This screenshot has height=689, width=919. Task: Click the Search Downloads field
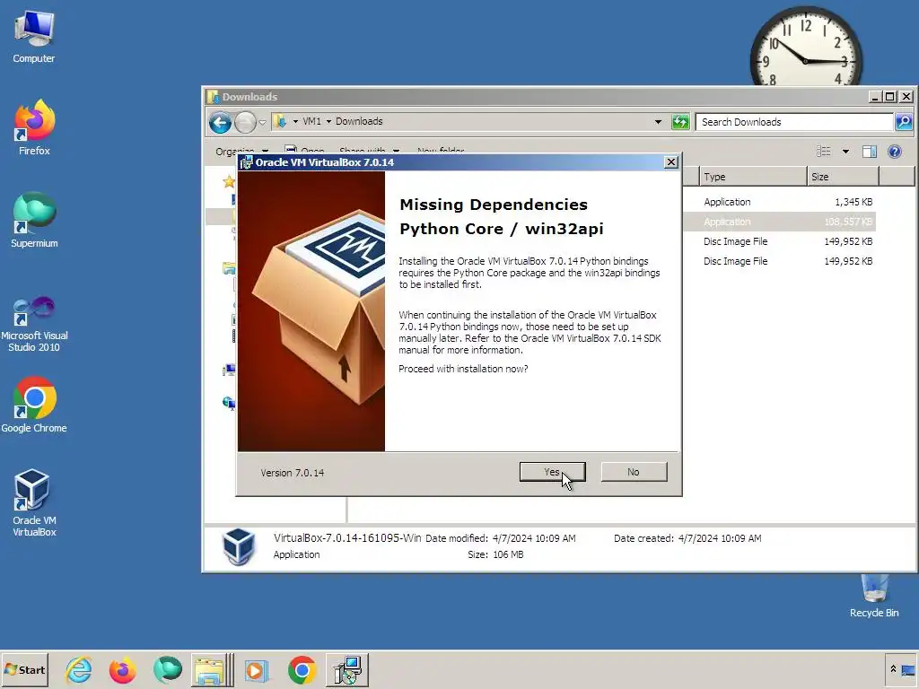(794, 122)
